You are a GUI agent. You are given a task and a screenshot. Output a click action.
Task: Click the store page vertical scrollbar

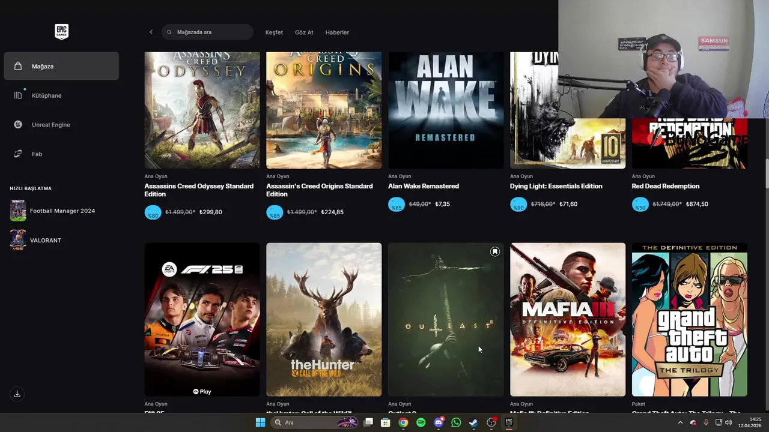766,174
